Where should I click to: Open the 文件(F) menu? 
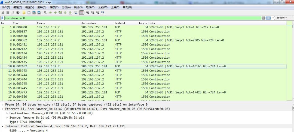point(6,7)
